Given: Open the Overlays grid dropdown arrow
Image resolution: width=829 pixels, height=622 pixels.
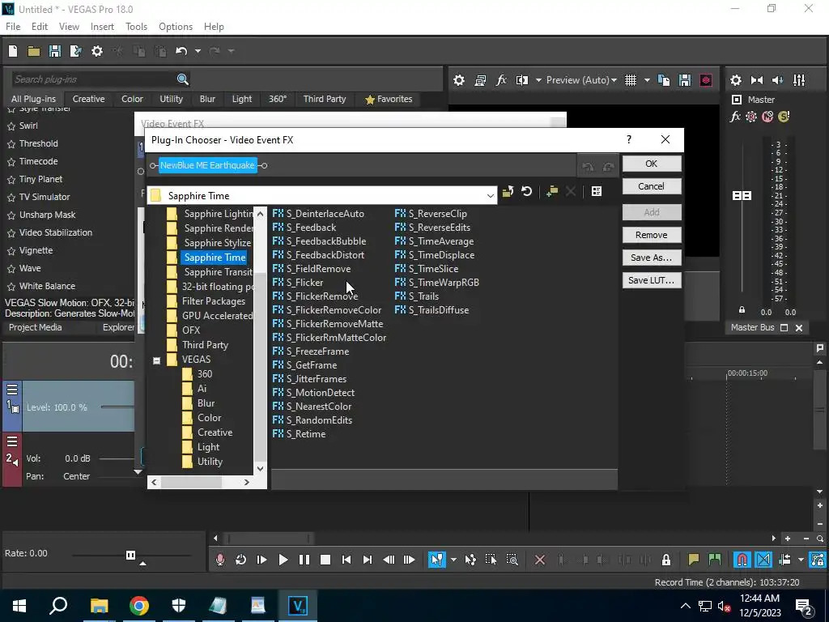Looking at the screenshot, I should tap(647, 80).
